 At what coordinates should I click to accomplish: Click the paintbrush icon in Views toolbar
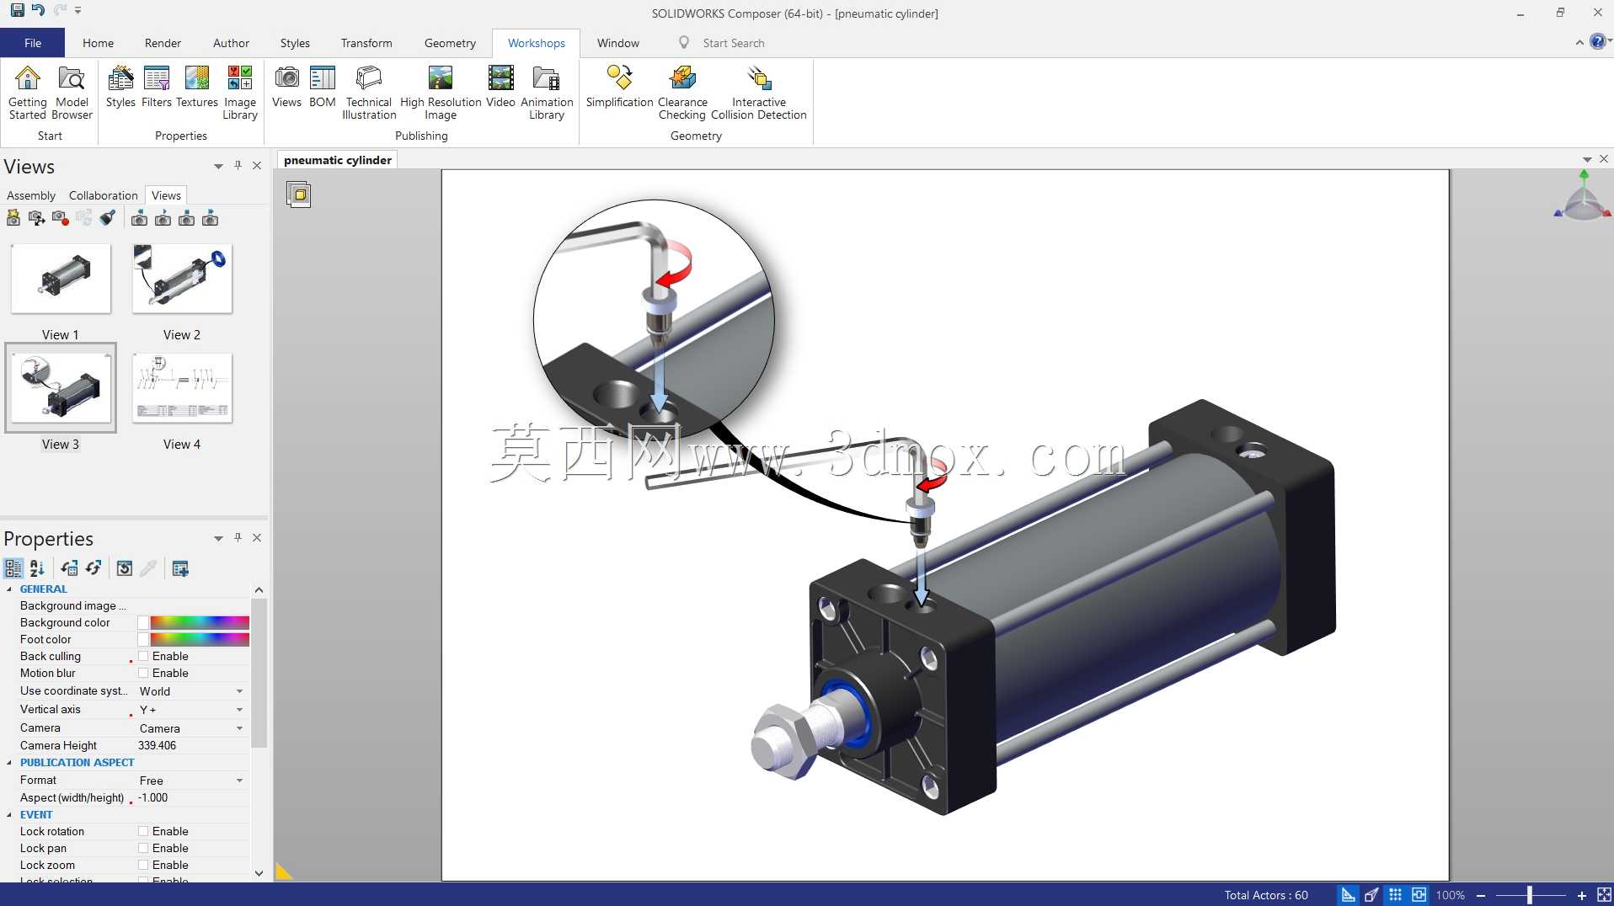107,219
